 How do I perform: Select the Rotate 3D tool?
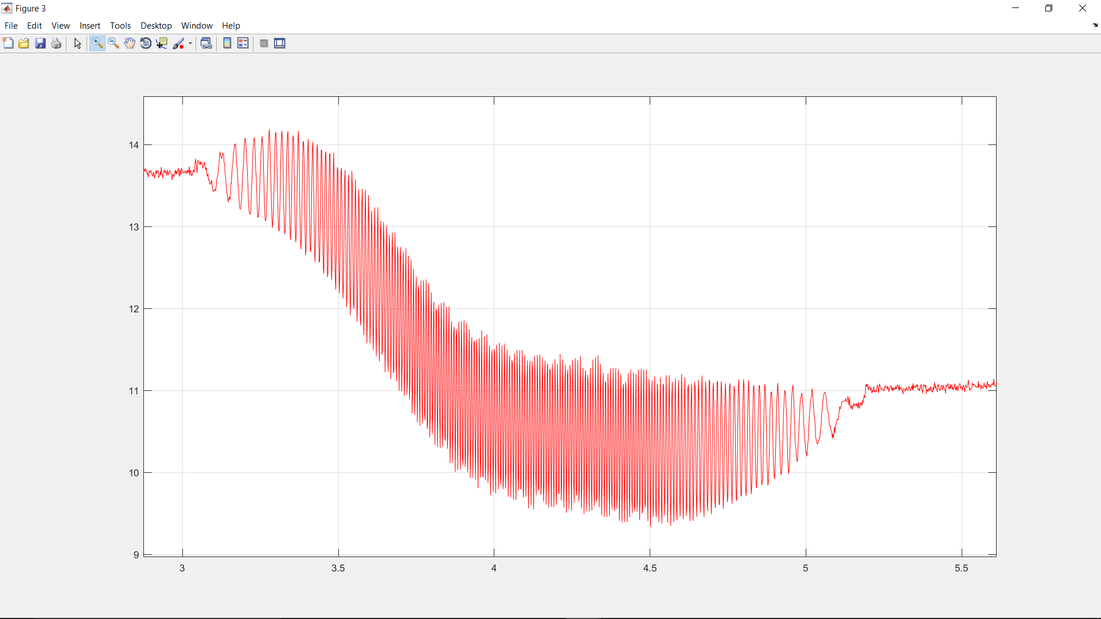click(146, 44)
